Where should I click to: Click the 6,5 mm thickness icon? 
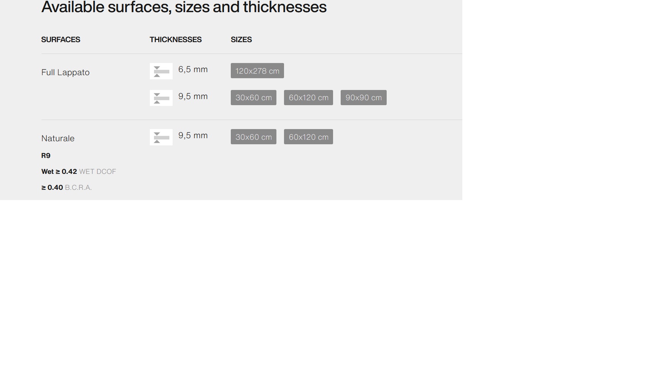pyautogui.click(x=161, y=71)
